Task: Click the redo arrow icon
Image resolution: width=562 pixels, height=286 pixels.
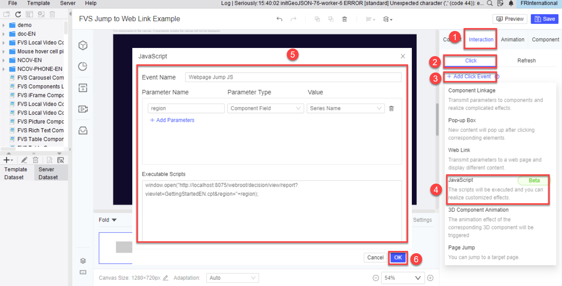Action: point(293,19)
